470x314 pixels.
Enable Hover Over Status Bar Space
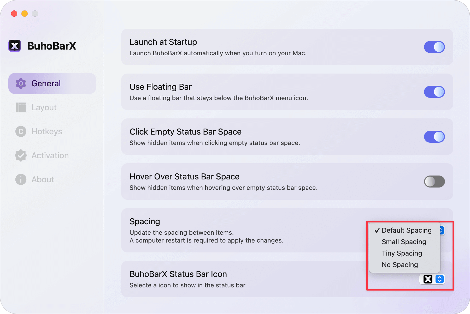434,182
